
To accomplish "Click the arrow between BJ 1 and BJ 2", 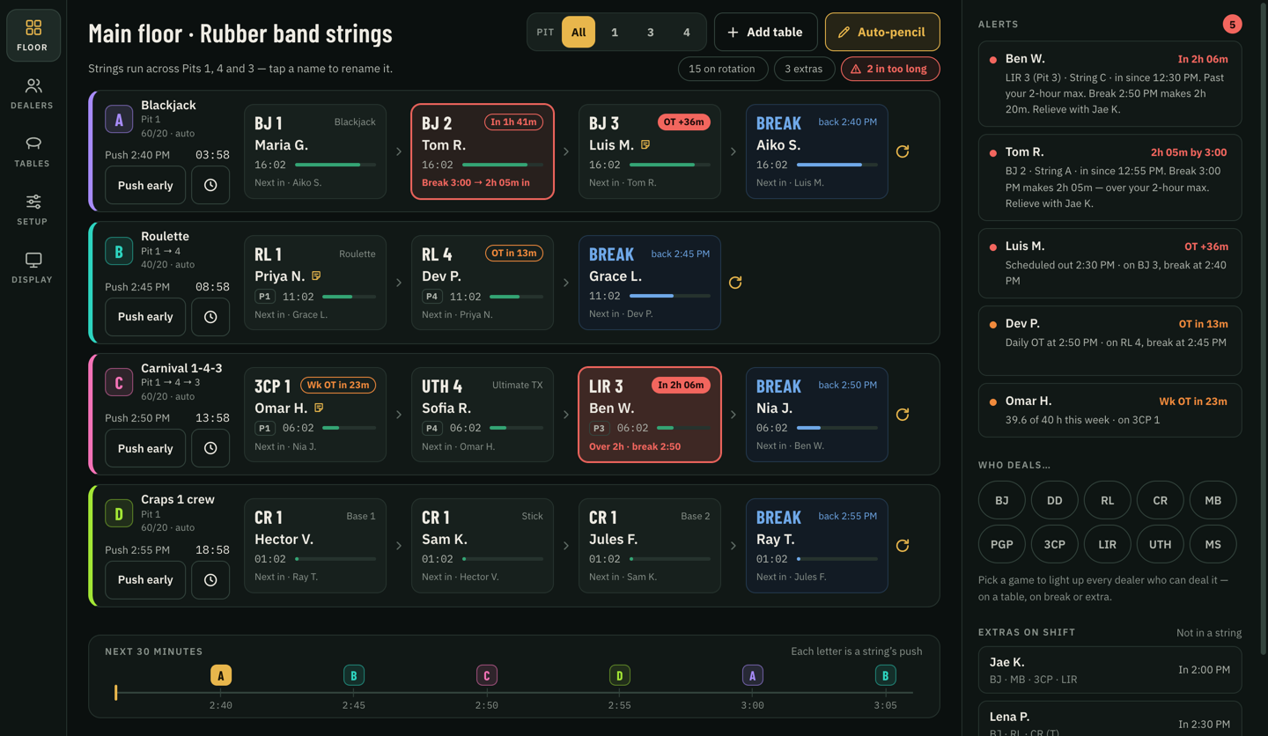I will [x=399, y=151].
